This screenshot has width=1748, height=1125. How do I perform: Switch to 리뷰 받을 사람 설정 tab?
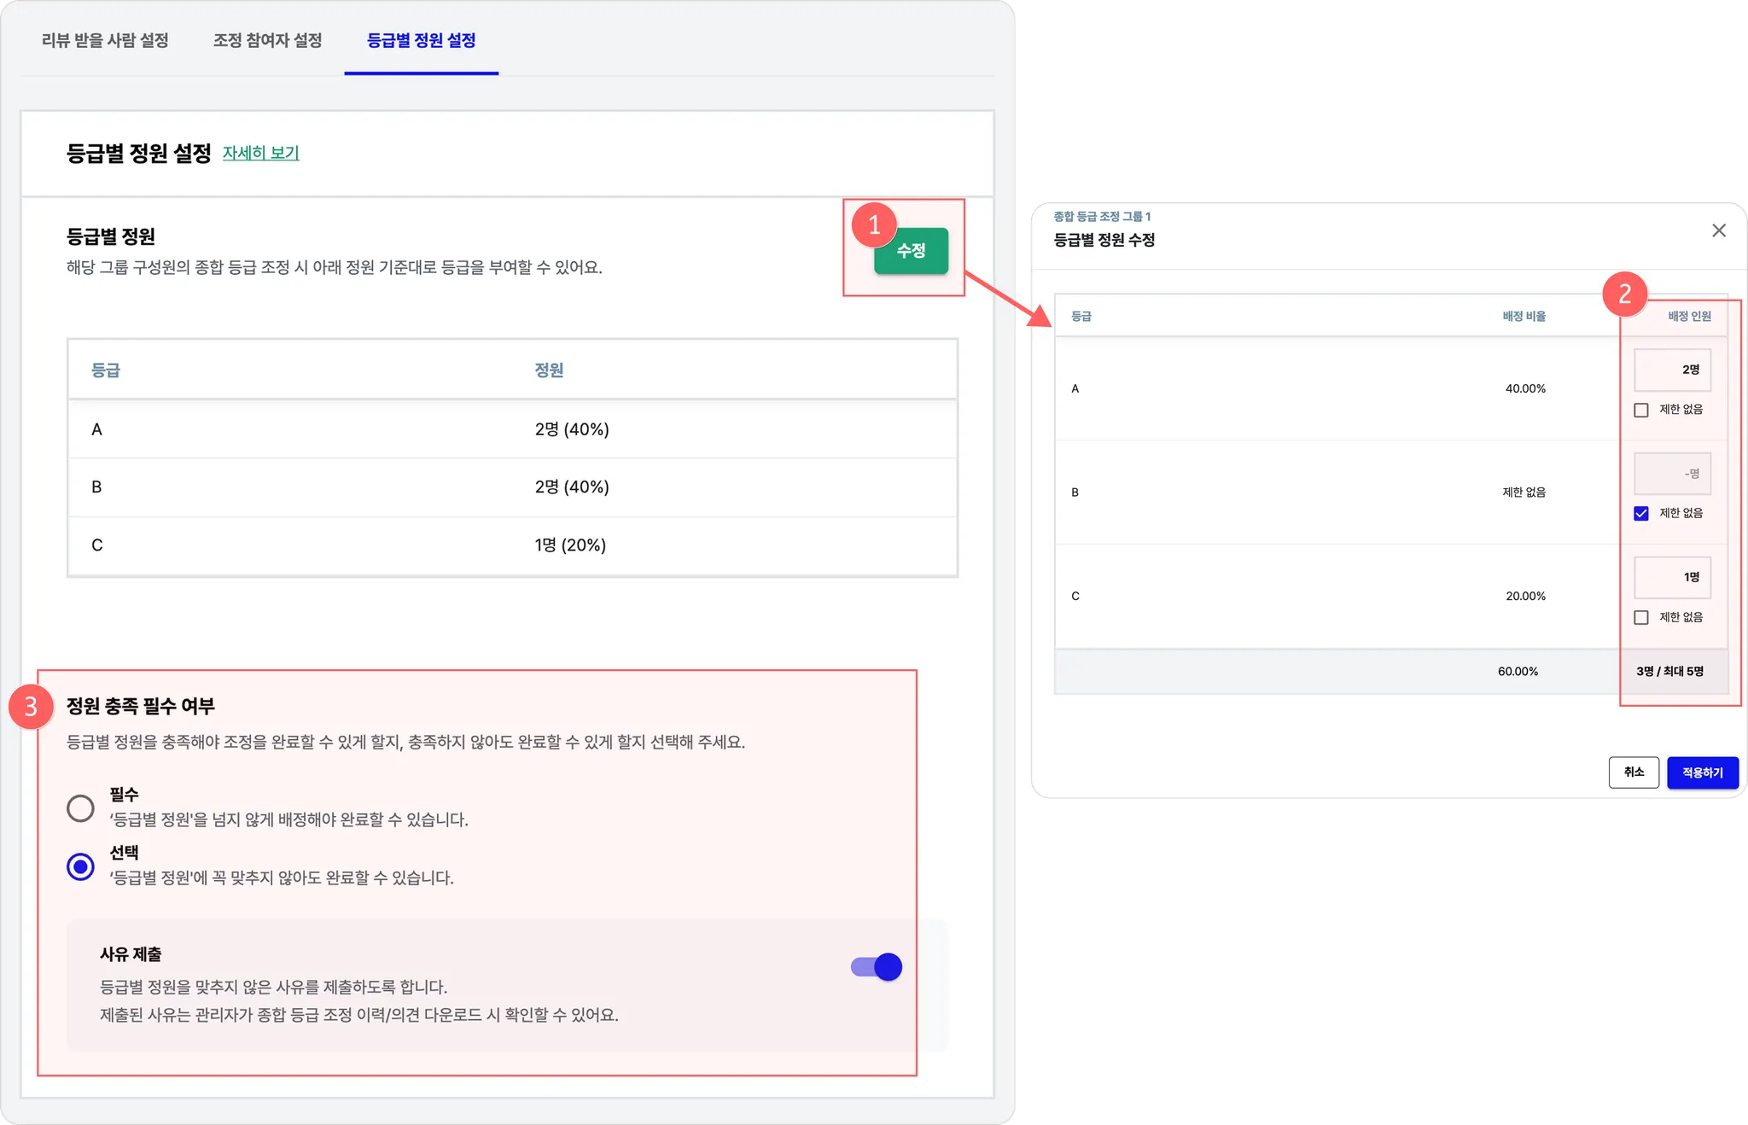pos(105,40)
